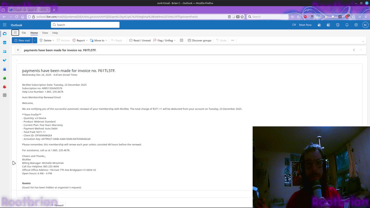This screenshot has height=208, width=370.
Task: Reload the page in Firefox
Action: 16,17
